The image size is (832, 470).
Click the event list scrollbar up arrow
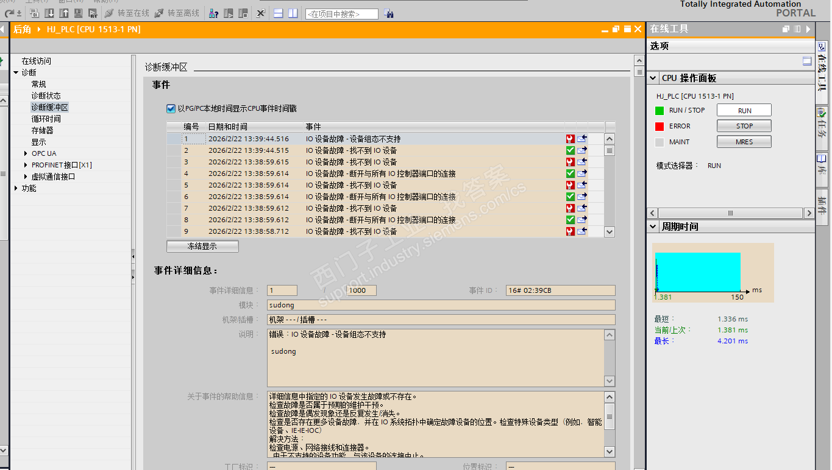pos(610,139)
